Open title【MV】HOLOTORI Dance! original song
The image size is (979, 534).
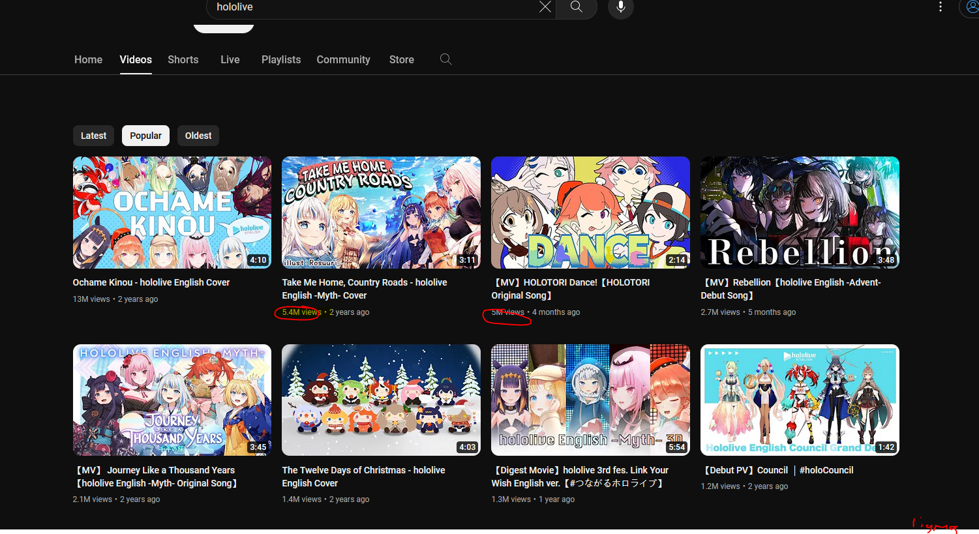[571, 289]
